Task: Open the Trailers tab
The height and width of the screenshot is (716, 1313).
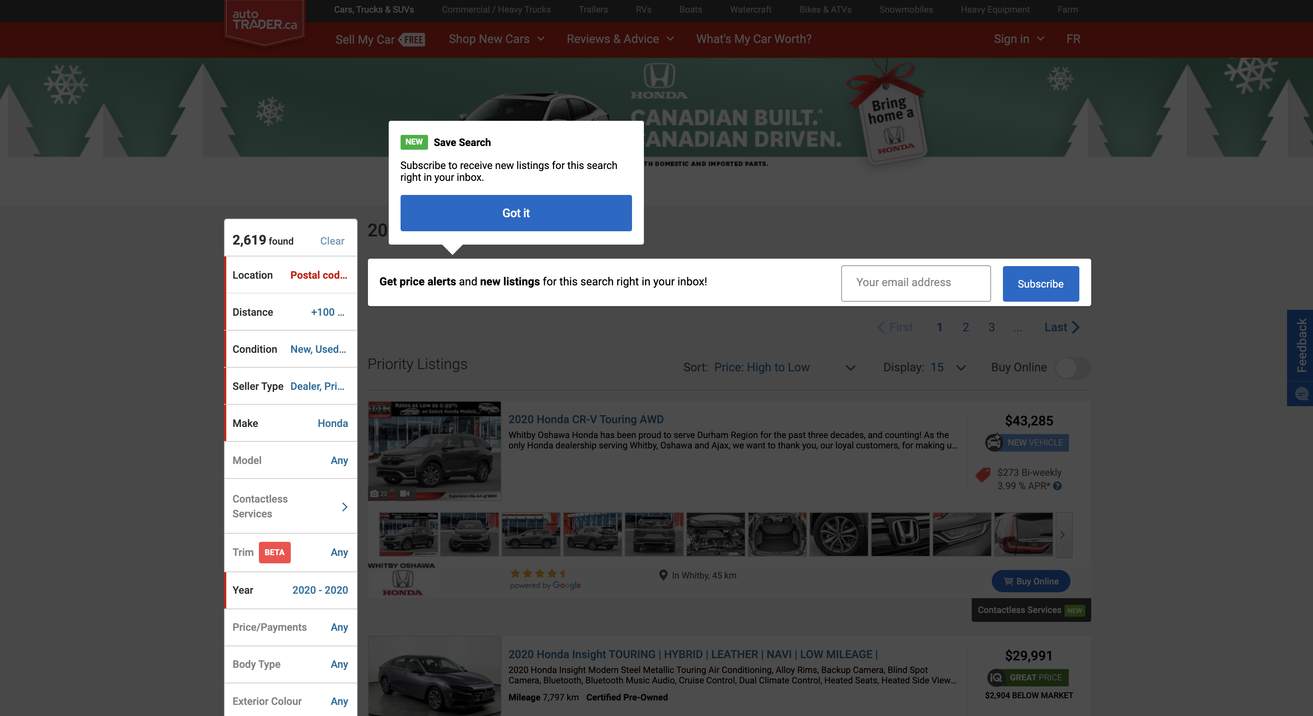Action: click(x=593, y=10)
